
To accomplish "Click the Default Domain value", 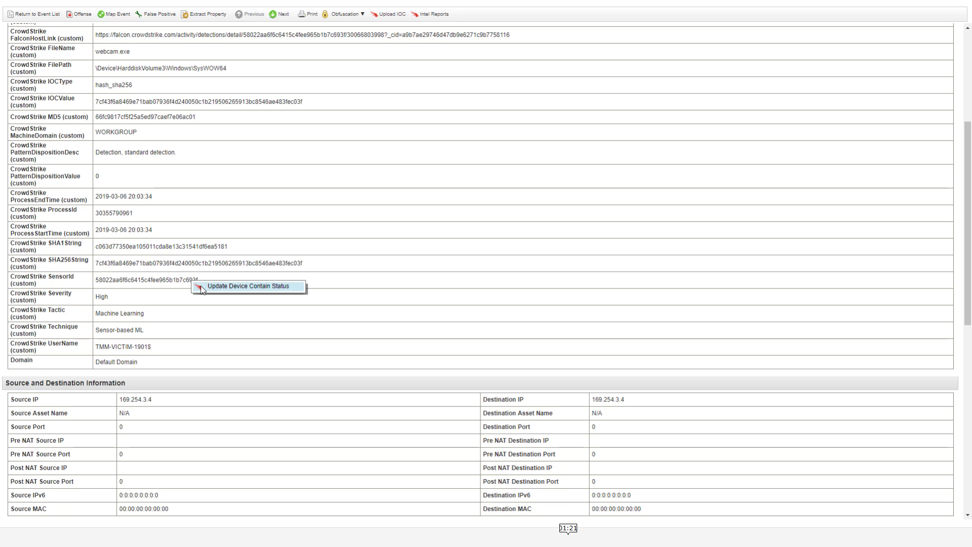I will coord(116,362).
